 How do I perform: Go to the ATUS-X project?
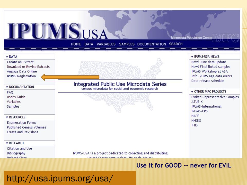tap(197, 102)
